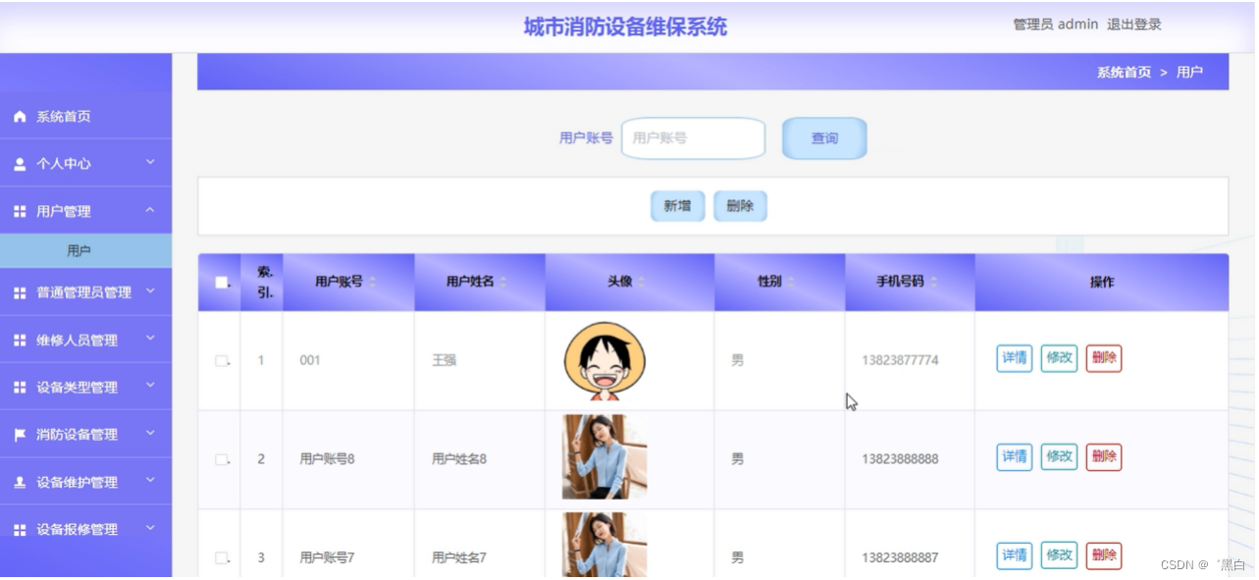Screen dimensions: 1259x580
Task: Click the grid icon beside 用户管理
Action: (x=20, y=211)
